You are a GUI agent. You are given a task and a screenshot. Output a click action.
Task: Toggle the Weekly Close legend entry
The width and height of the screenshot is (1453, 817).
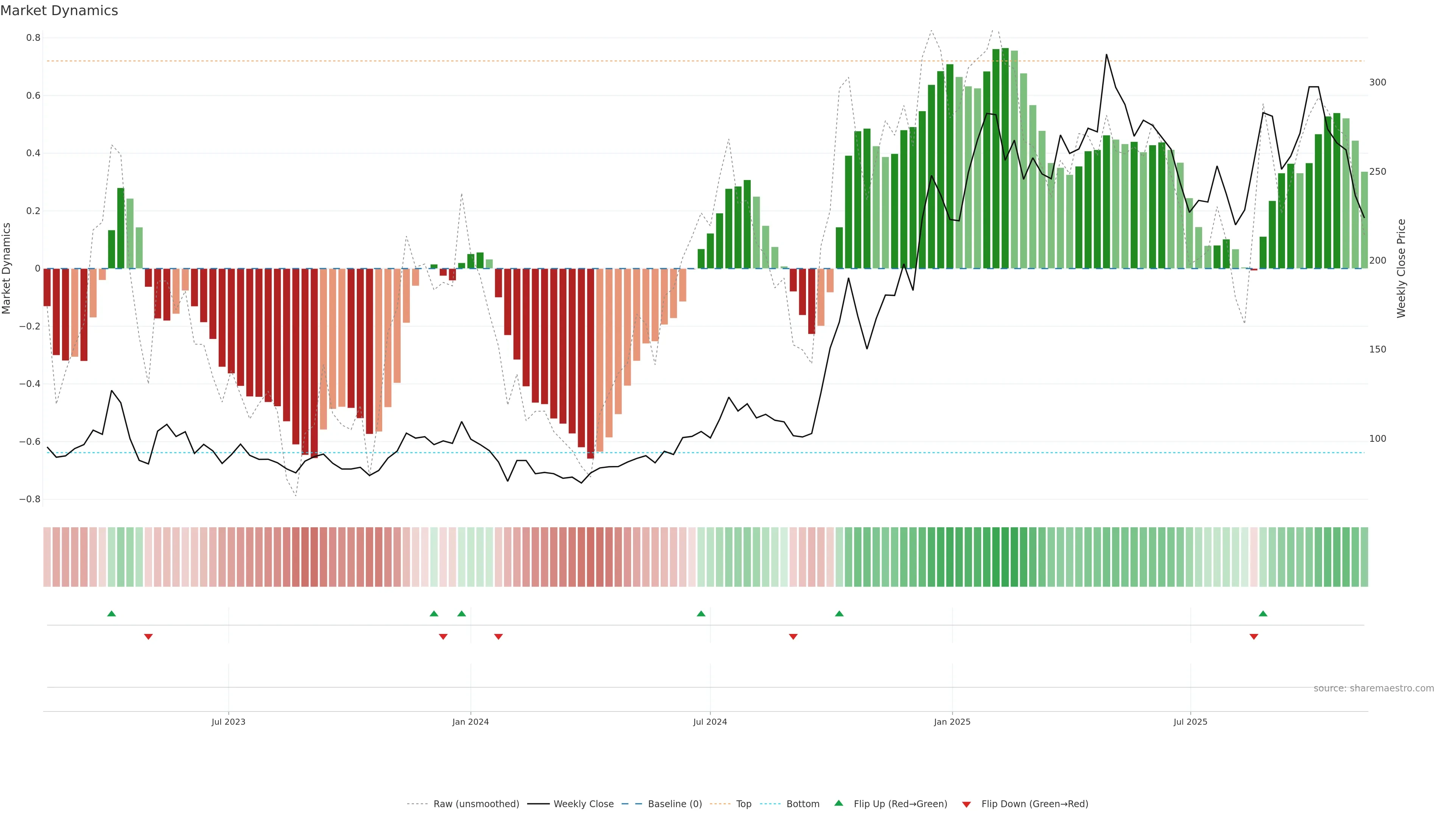[583, 804]
